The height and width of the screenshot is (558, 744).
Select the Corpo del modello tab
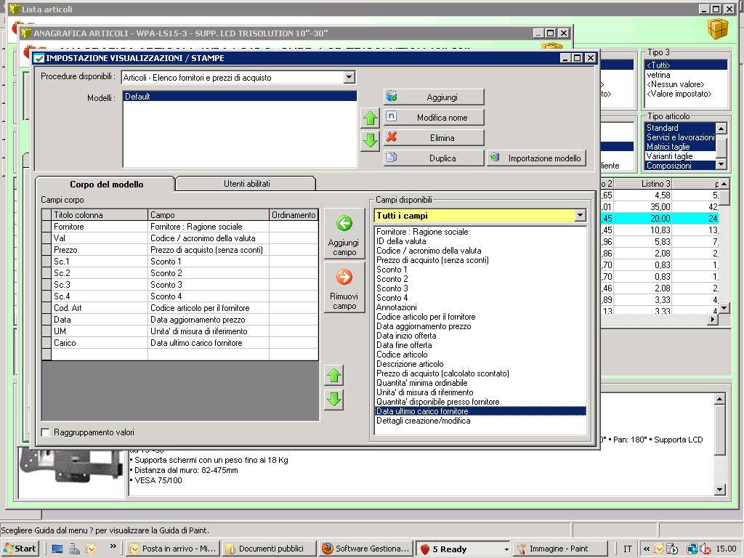click(x=106, y=184)
